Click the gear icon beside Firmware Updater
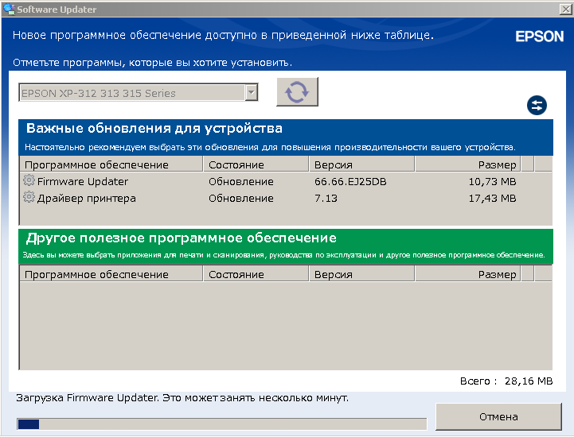The image size is (574, 437). pyautogui.click(x=29, y=180)
